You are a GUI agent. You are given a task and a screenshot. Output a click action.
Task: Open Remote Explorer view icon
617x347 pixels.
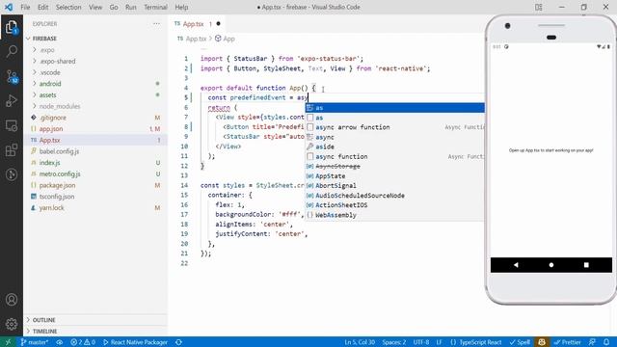pos(12,125)
